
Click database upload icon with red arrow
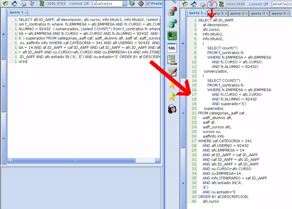172,11
